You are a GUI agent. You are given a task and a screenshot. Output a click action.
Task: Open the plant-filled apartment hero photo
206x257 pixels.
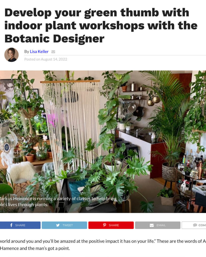(x=103, y=142)
